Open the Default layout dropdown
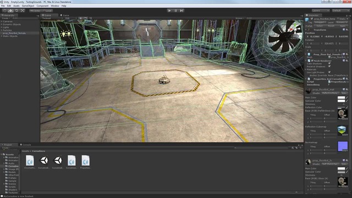Viewport: 352px width, 198px height. 340,10
